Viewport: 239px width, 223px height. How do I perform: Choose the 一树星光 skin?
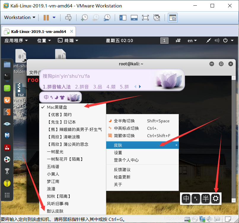point(73,152)
